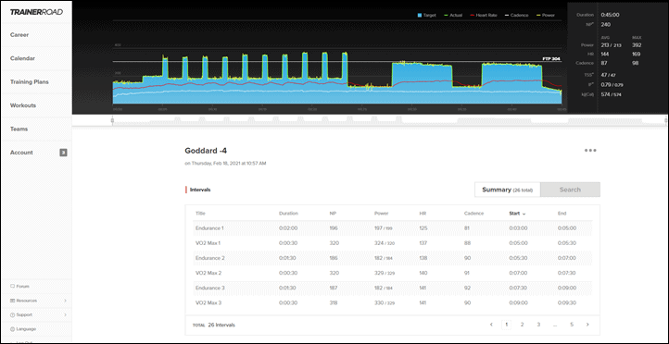Open the Account menu item

(21, 153)
